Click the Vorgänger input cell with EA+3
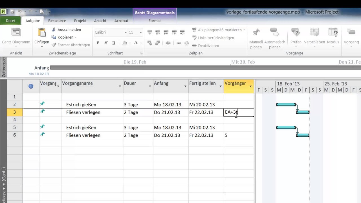The height and width of the screenshot is (203, 361). [239, 112]
